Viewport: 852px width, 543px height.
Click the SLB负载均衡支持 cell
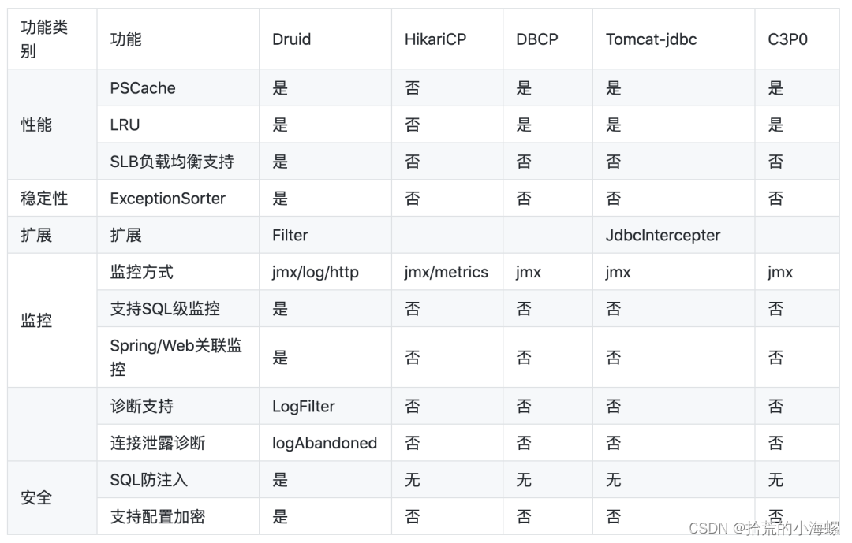pos(178,162)
